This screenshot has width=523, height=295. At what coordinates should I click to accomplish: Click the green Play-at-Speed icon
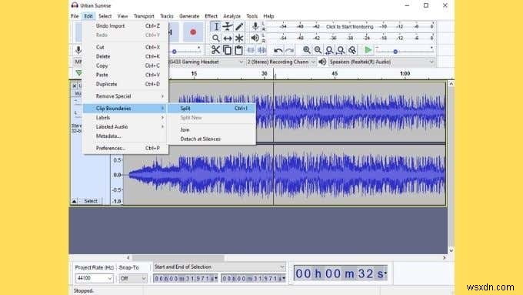pos(368,50)
